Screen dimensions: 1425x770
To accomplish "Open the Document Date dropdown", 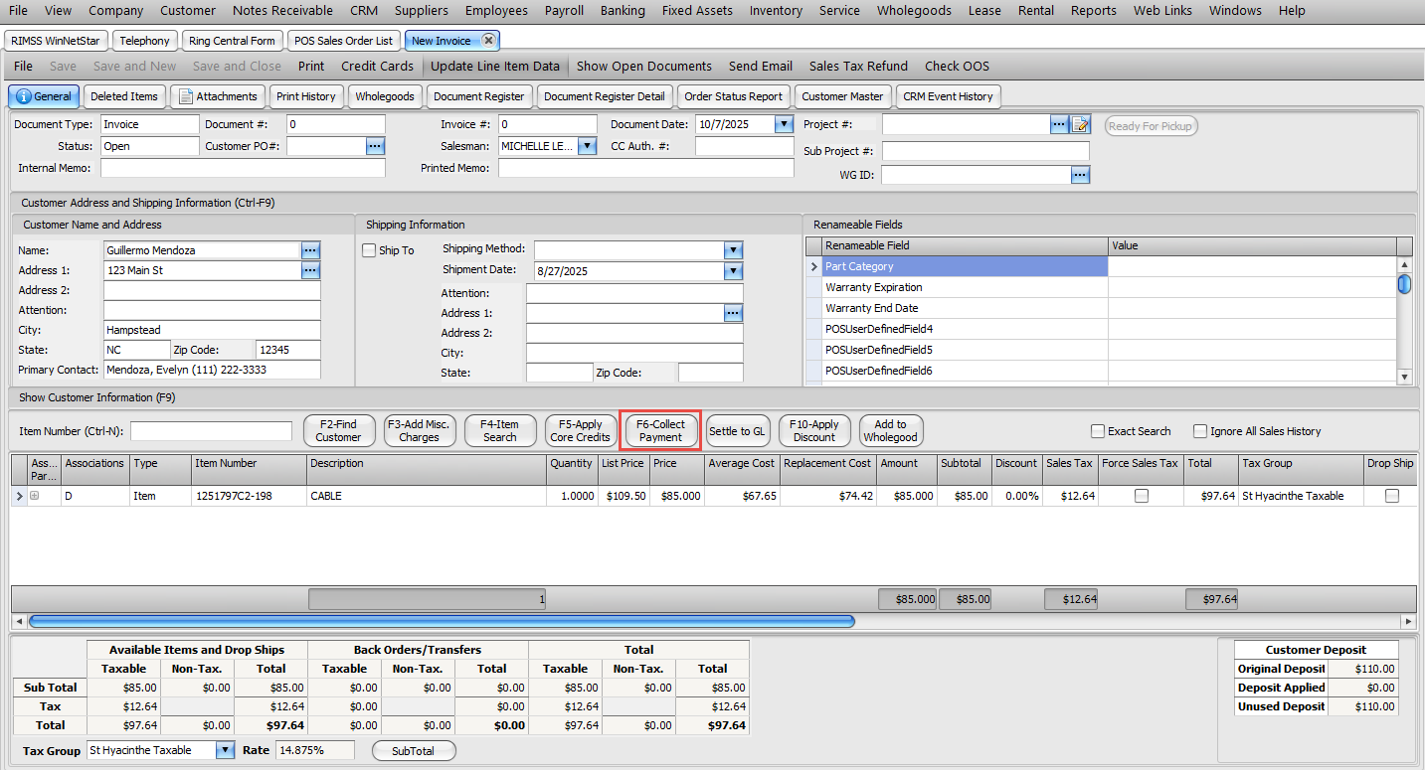I will [x=783, y=125].
